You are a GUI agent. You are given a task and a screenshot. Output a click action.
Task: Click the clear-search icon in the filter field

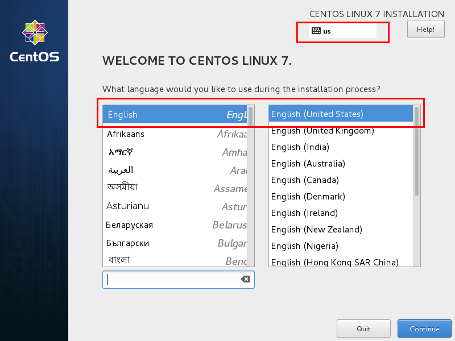pyautogui.click(x=245, y=279)
